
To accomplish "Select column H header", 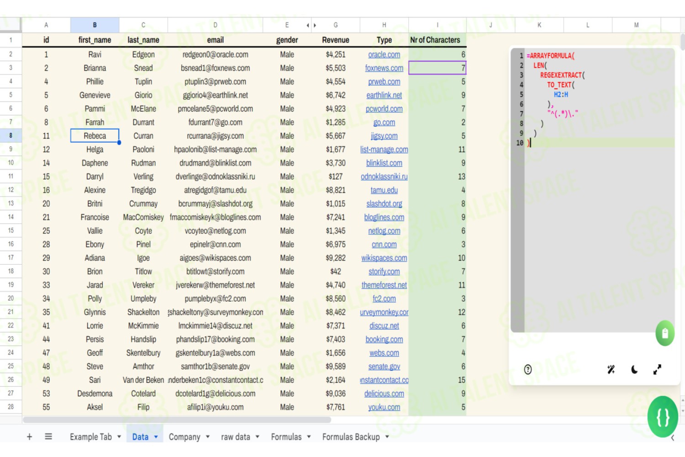I will (x=384, y=25).
